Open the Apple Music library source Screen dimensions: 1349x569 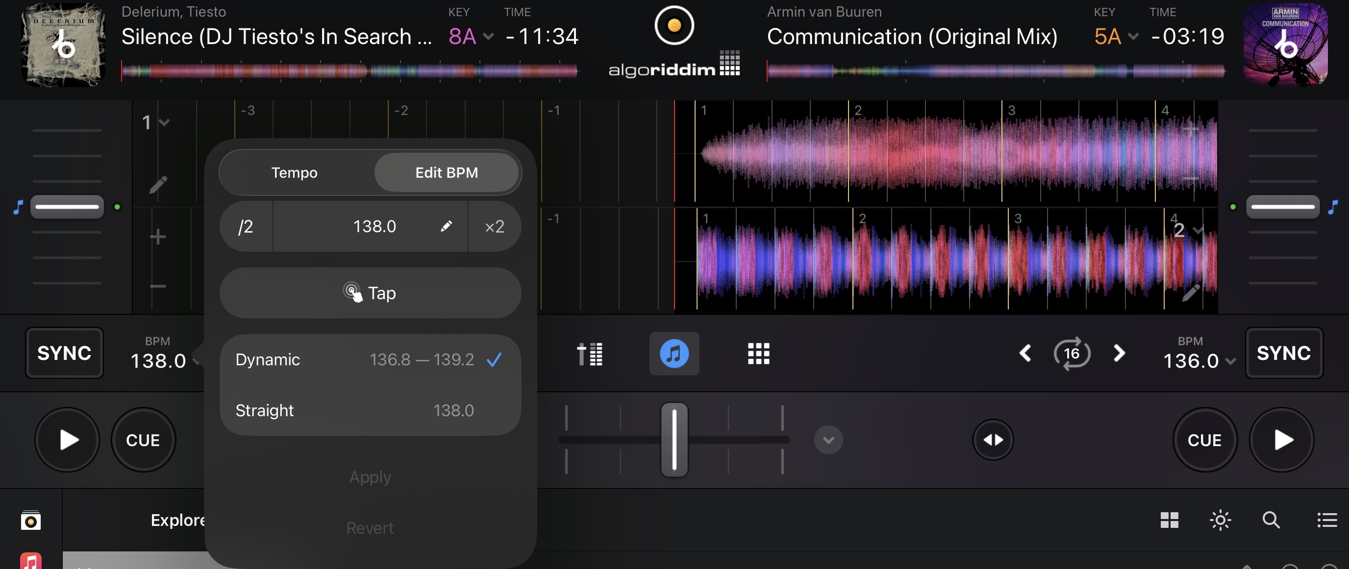[x=31, y=561]
